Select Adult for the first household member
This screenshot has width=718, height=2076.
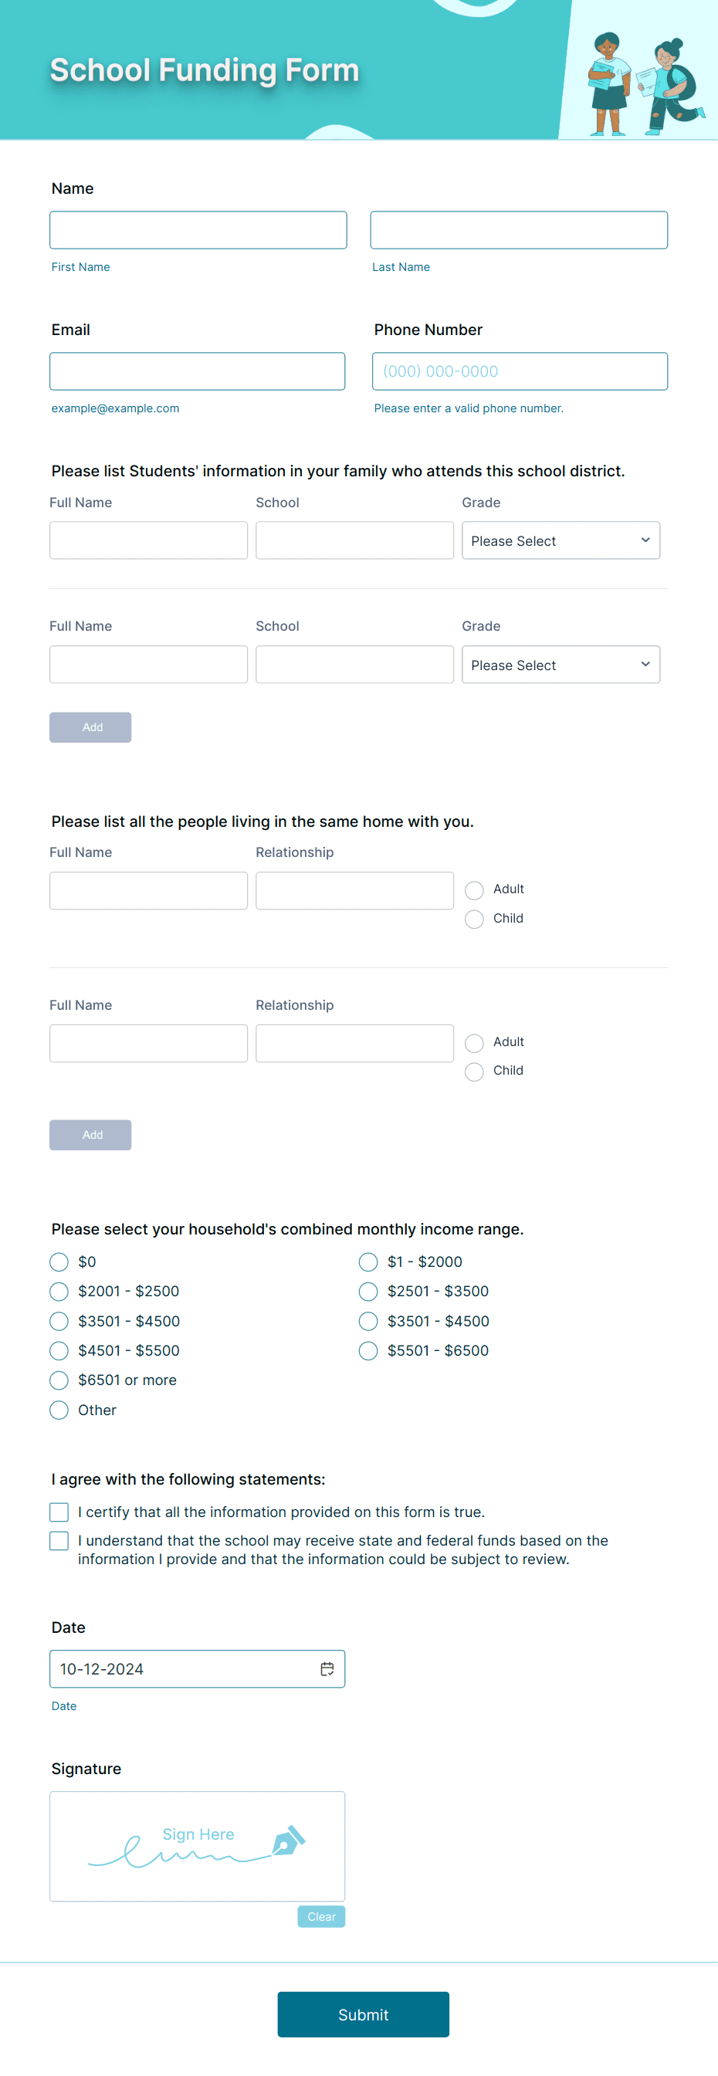[474, 890]
